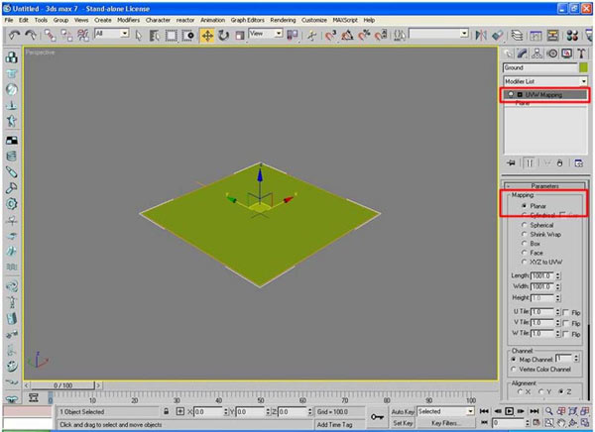Screen dimensions: 595x432
Task: Select UVW Mapping in modifier stack
Action: (544, 94)
